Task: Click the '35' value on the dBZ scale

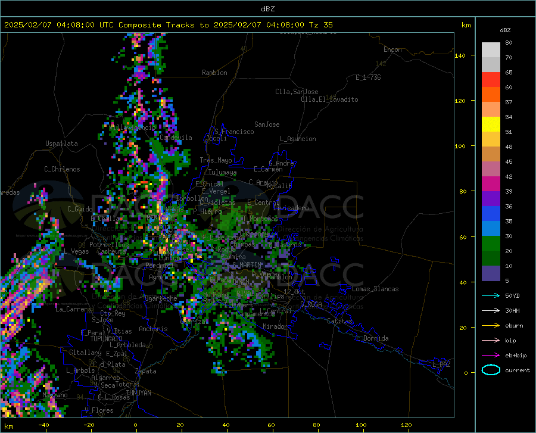Action: click(x=509, y=221)
